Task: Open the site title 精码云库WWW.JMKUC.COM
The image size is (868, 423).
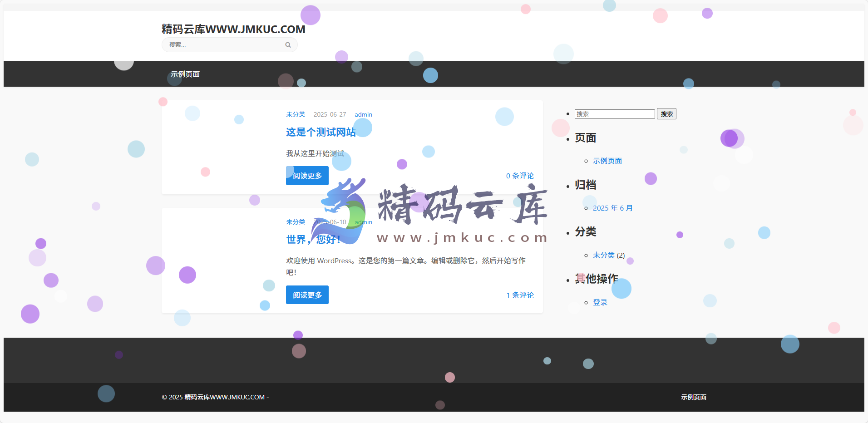Action: [x=233, y=29]
